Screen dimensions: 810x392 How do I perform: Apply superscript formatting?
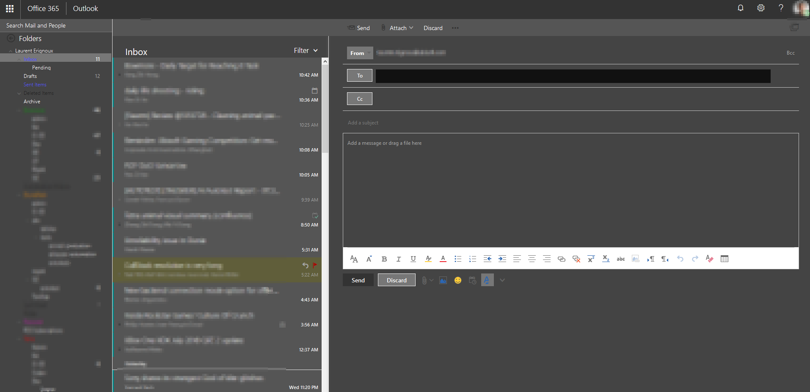[x=590, y=259]
